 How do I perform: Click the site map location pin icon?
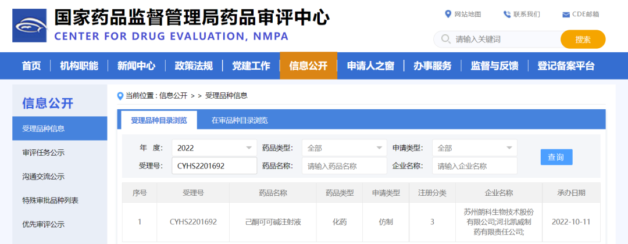point(448,14)
